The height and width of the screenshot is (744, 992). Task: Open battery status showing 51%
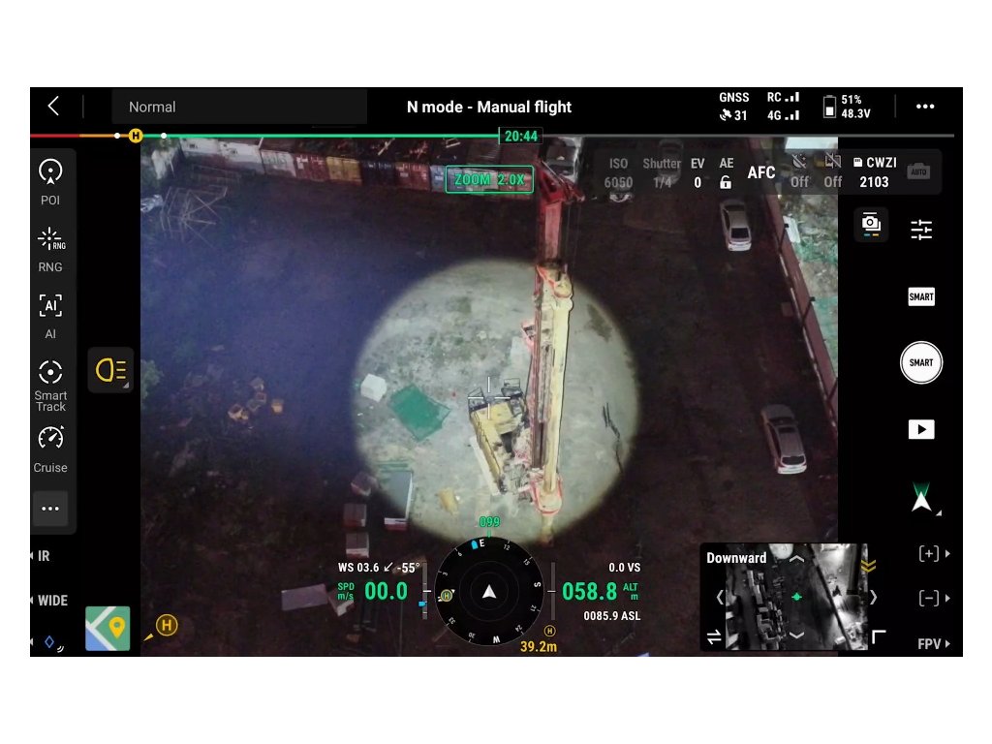click(x=847, y=107)
